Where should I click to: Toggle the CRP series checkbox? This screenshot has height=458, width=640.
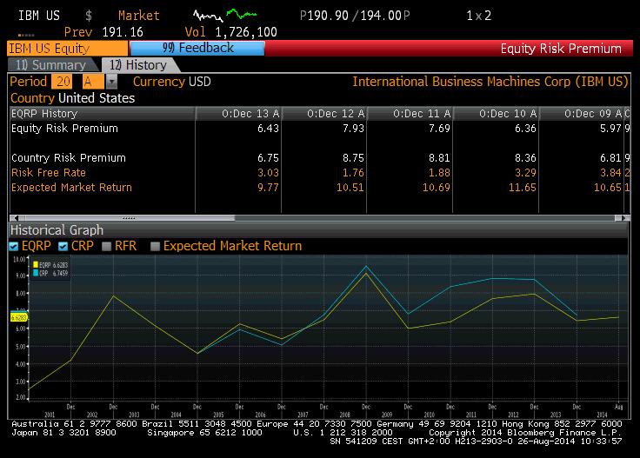(63, 246)
